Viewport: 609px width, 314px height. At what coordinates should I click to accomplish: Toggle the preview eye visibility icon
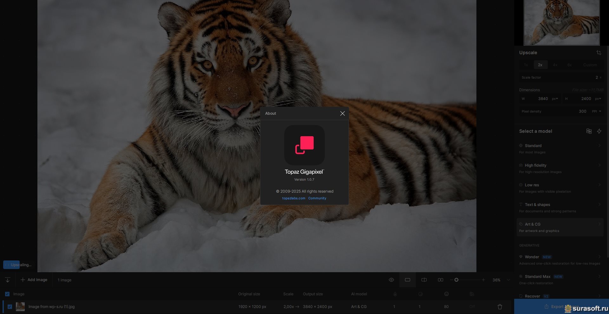pos(391,280)
